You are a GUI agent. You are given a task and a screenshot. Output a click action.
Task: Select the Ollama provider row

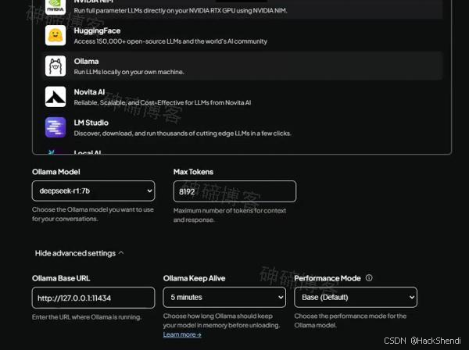(242, 66)
